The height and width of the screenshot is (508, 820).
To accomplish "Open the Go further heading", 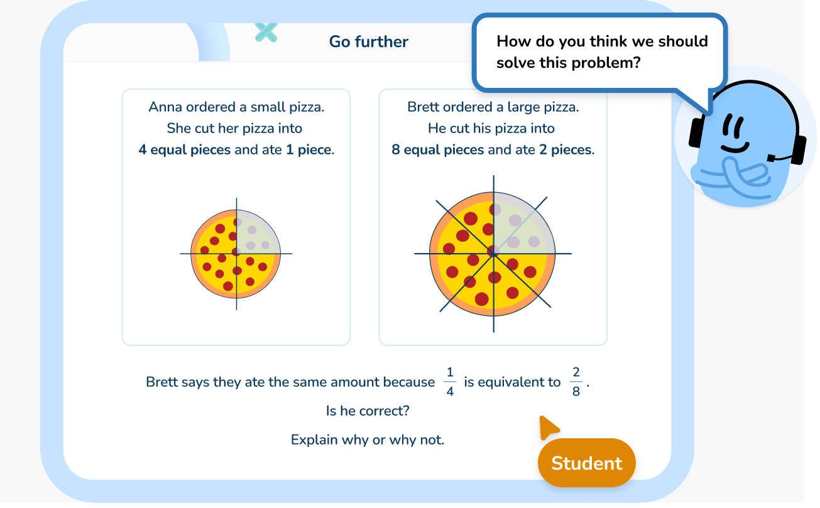I will (x=369, y=42).
